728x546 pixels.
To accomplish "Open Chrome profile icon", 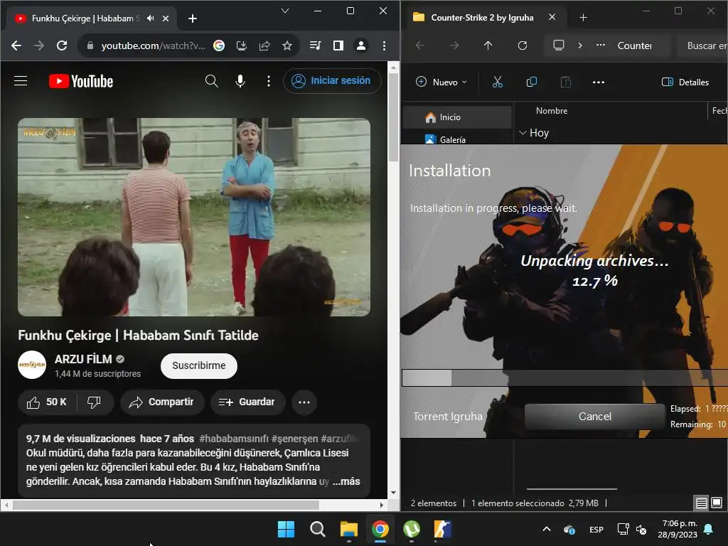I will (360, 45).
